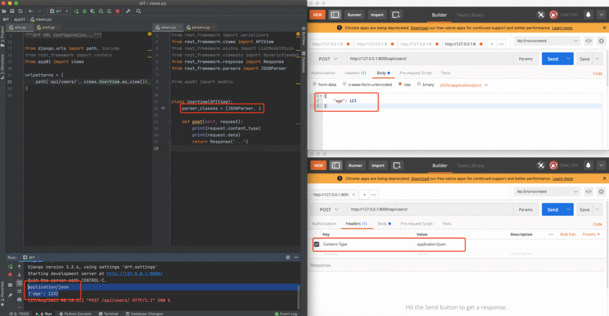Open the POST method dropdown in upper Postman
Viewport: 609px width, 316px height.
coord(328,59)
